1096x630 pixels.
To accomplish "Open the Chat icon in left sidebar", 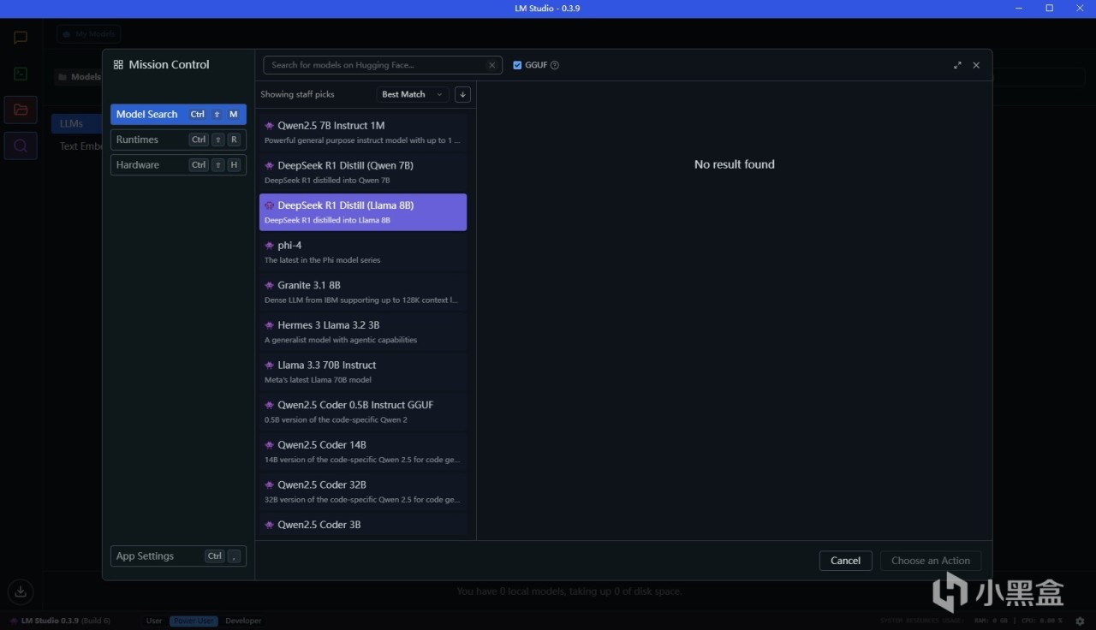I will coord(21,38).
